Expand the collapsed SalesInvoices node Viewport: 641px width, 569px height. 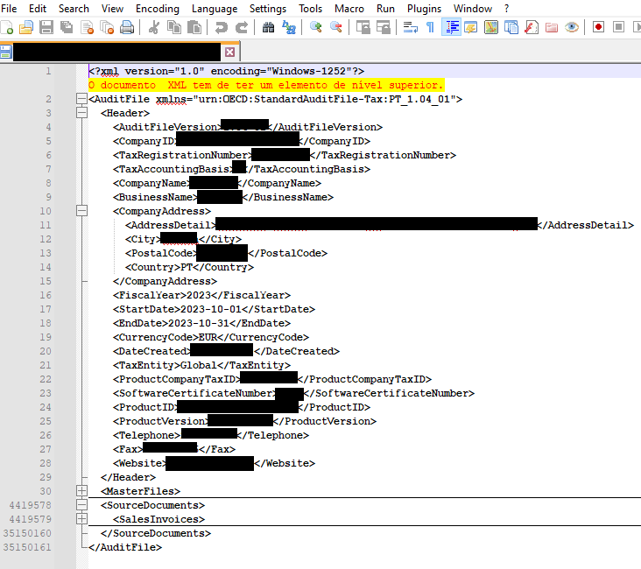[81, 519]
